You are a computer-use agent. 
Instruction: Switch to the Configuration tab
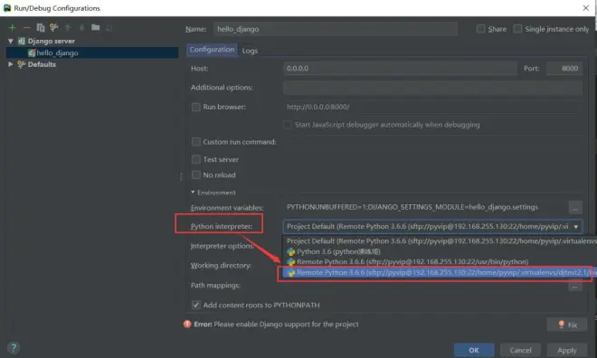212,50
